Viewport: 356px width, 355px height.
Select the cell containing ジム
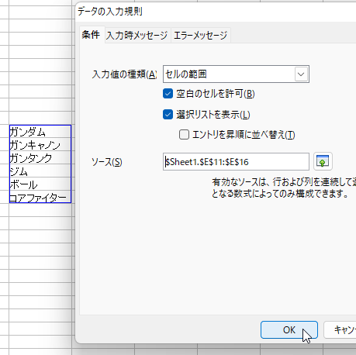pyautogui.click(x=40, y=171)
